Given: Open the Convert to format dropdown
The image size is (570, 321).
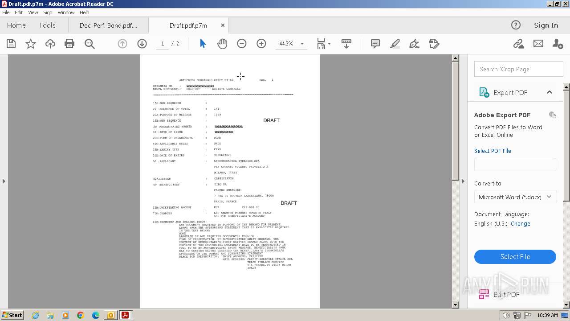Looking at the screenshot, I should 515,197.
